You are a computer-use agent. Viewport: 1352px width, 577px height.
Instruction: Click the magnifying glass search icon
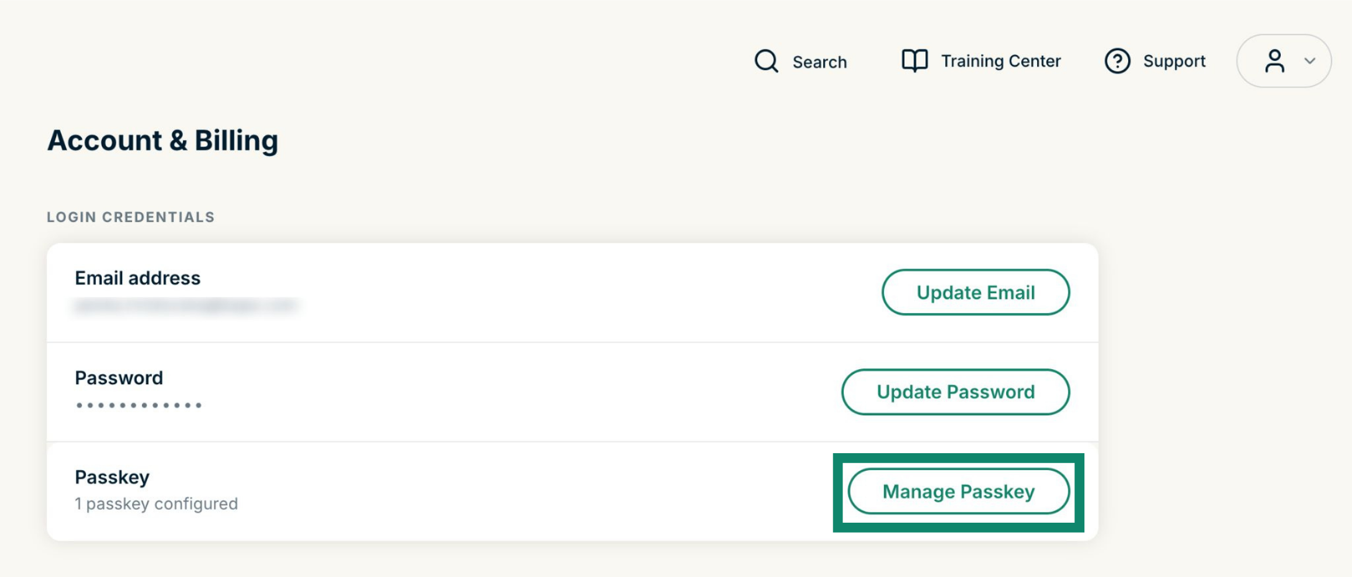766,61
